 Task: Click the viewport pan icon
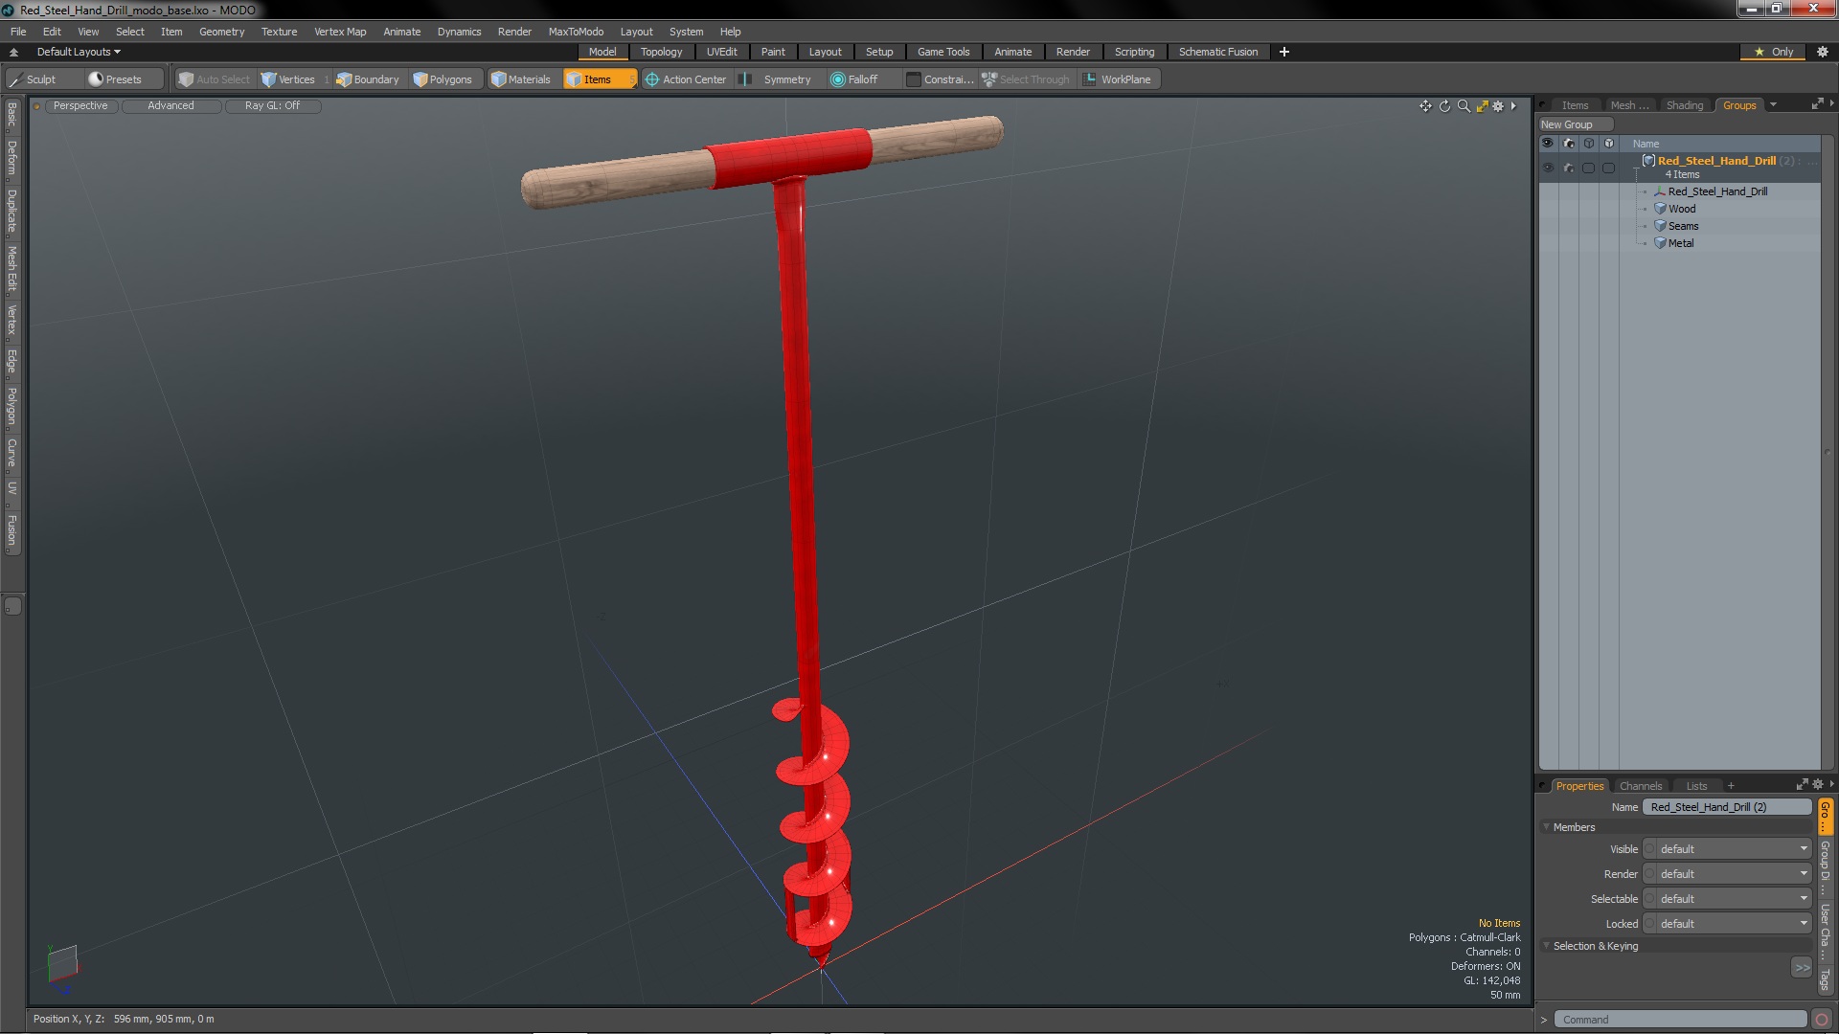point(1425,106)
